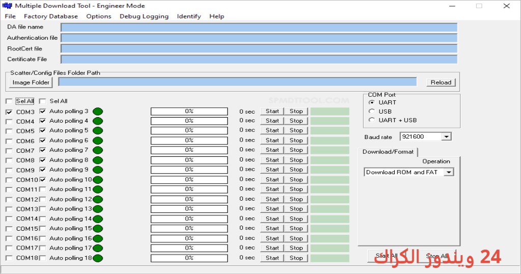521x274 pixels.
Task: Click Stop for COM18 row
Action: click(x=296, y=258)
